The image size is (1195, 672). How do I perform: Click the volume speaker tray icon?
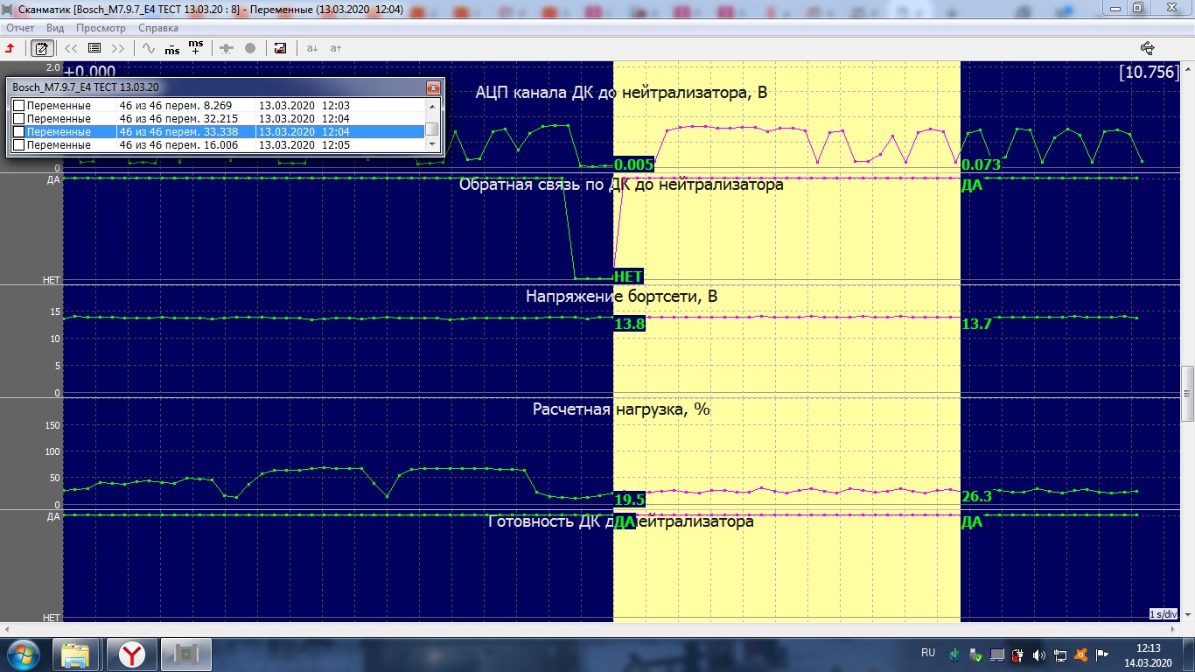coord(1039,654)
